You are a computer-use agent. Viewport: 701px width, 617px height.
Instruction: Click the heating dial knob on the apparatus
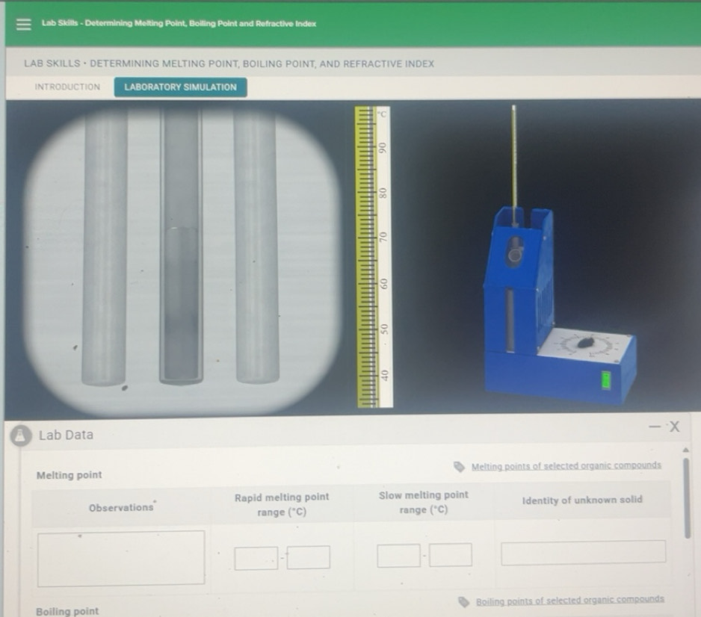click(585, 343)
